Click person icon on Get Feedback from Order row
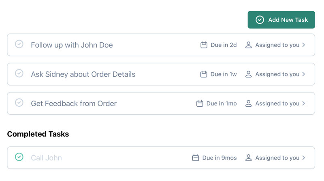This screenshot has height=181, width=324. pos(248,103)
